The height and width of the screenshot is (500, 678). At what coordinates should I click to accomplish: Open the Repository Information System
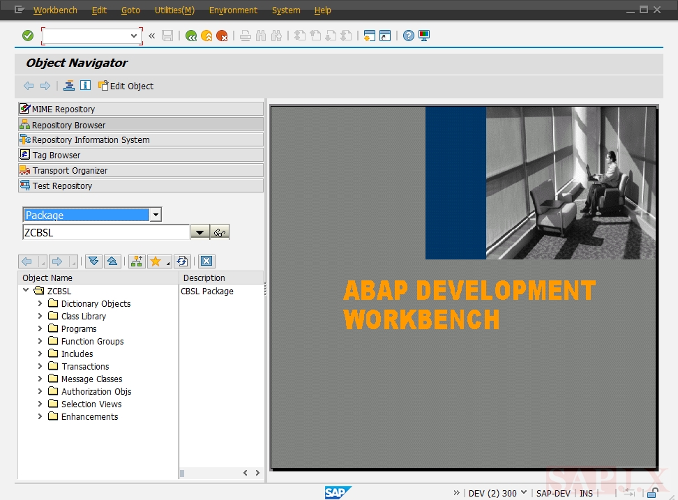(x=141, y=139)
